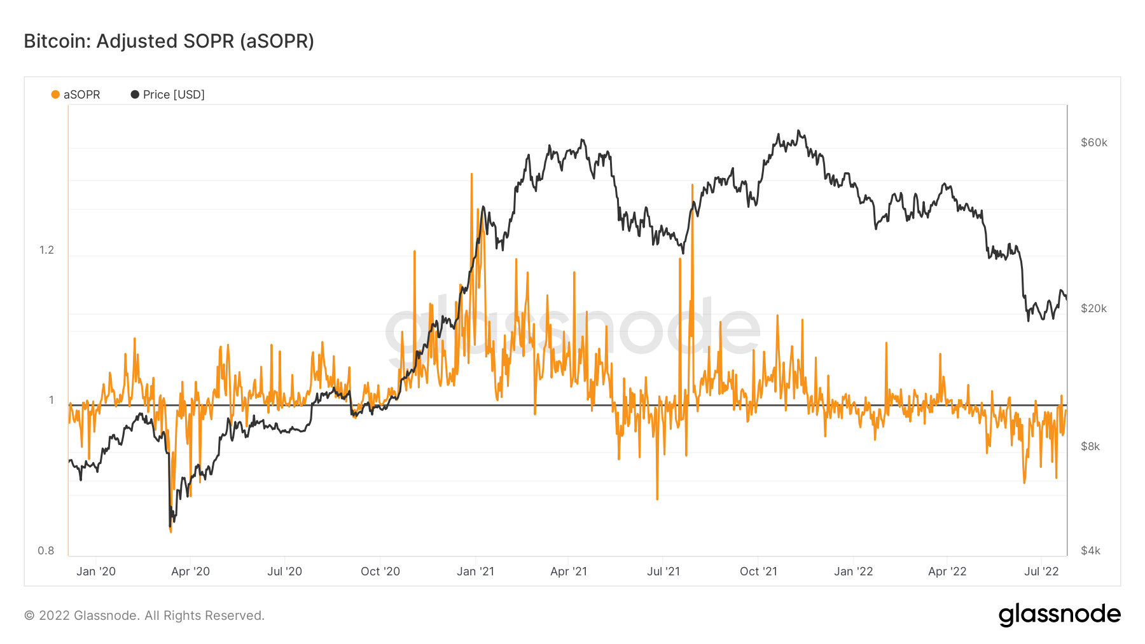Select the Jul '22 x-axis label

(1041, 572)
